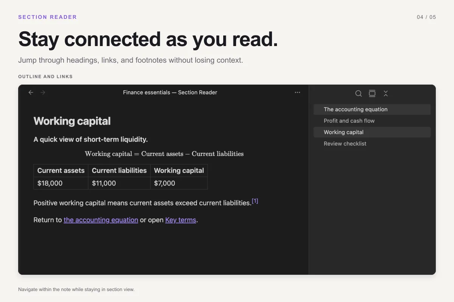Screen dimensions: 454x302
Task: Go forward with the right arrow icon
Action: tap(43, 92)
